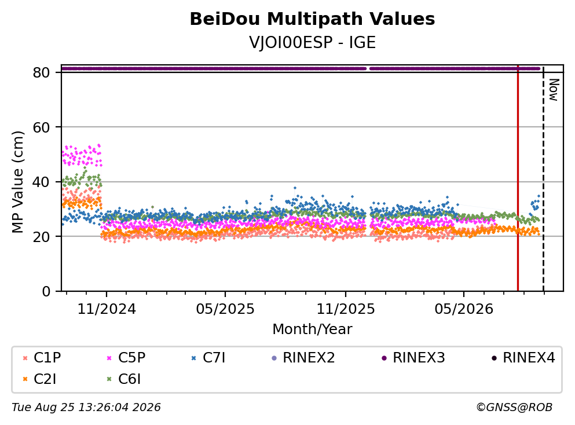This screenshot has height=425, width=575.
Task: Select the C5P magenta legend marker
Action: (109, 358)
